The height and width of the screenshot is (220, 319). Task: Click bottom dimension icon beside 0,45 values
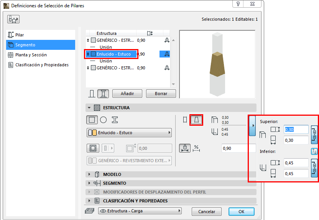click(215, 131)
